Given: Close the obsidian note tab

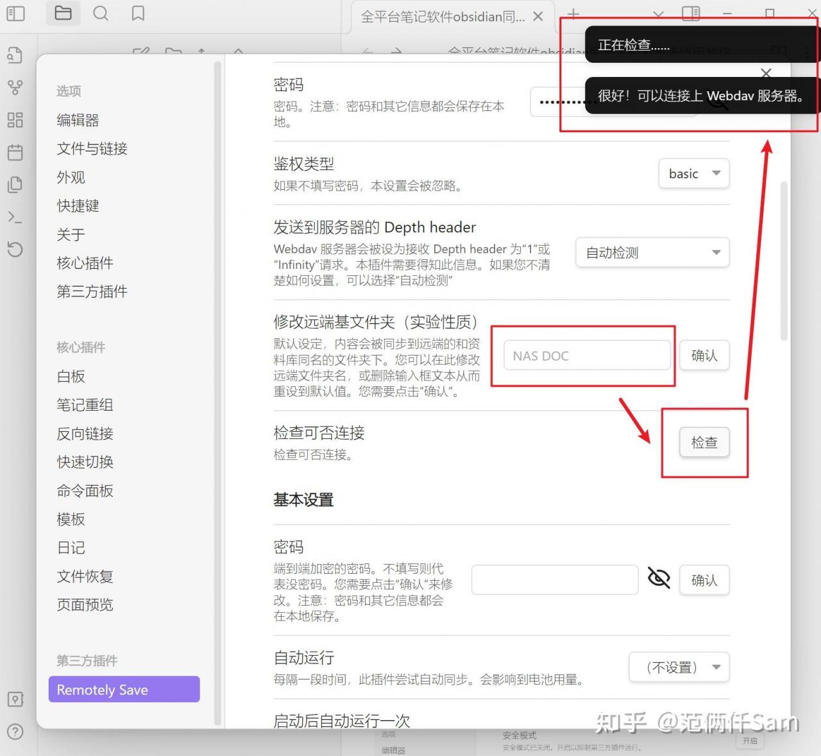Looking at the screenshot, I should click(x=538, y=16).
